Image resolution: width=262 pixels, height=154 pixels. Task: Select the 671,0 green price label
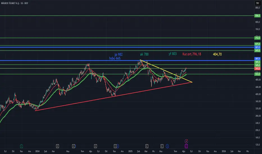257,44
